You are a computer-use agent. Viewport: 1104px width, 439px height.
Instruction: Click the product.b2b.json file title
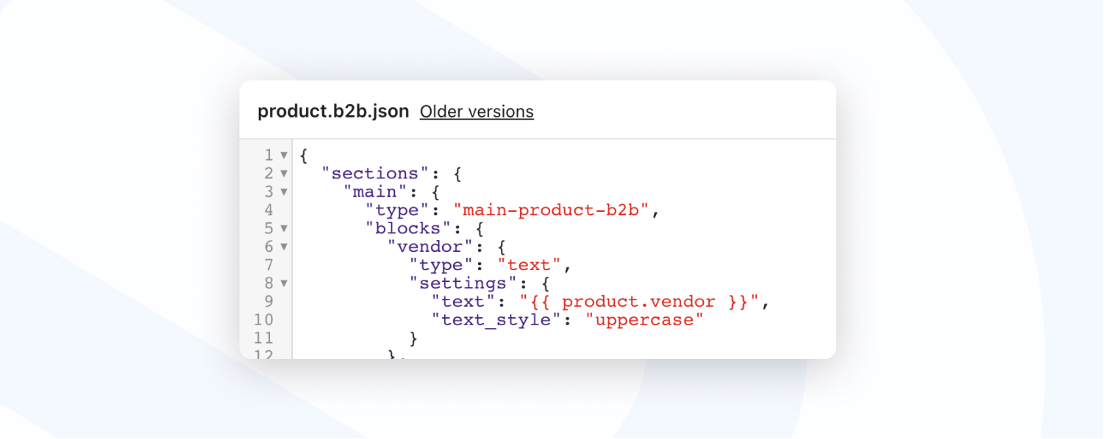point(333,112)
